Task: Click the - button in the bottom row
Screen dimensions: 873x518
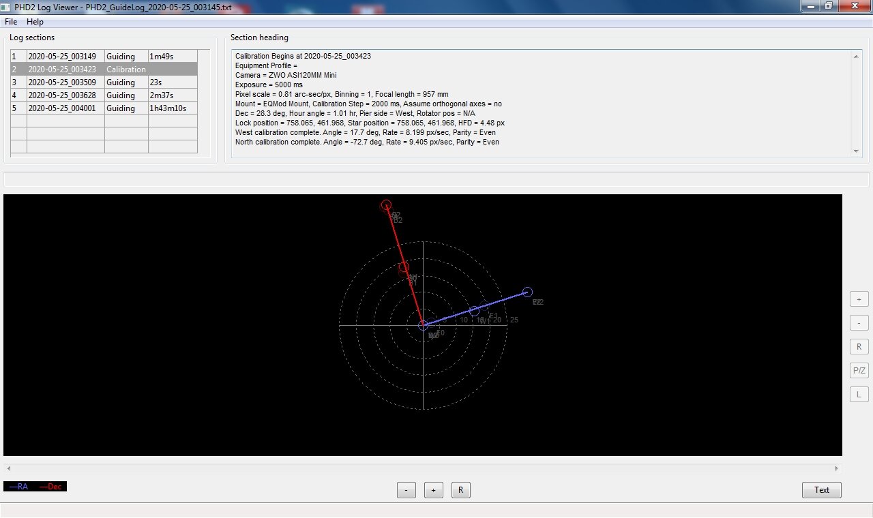Action: 406,490
